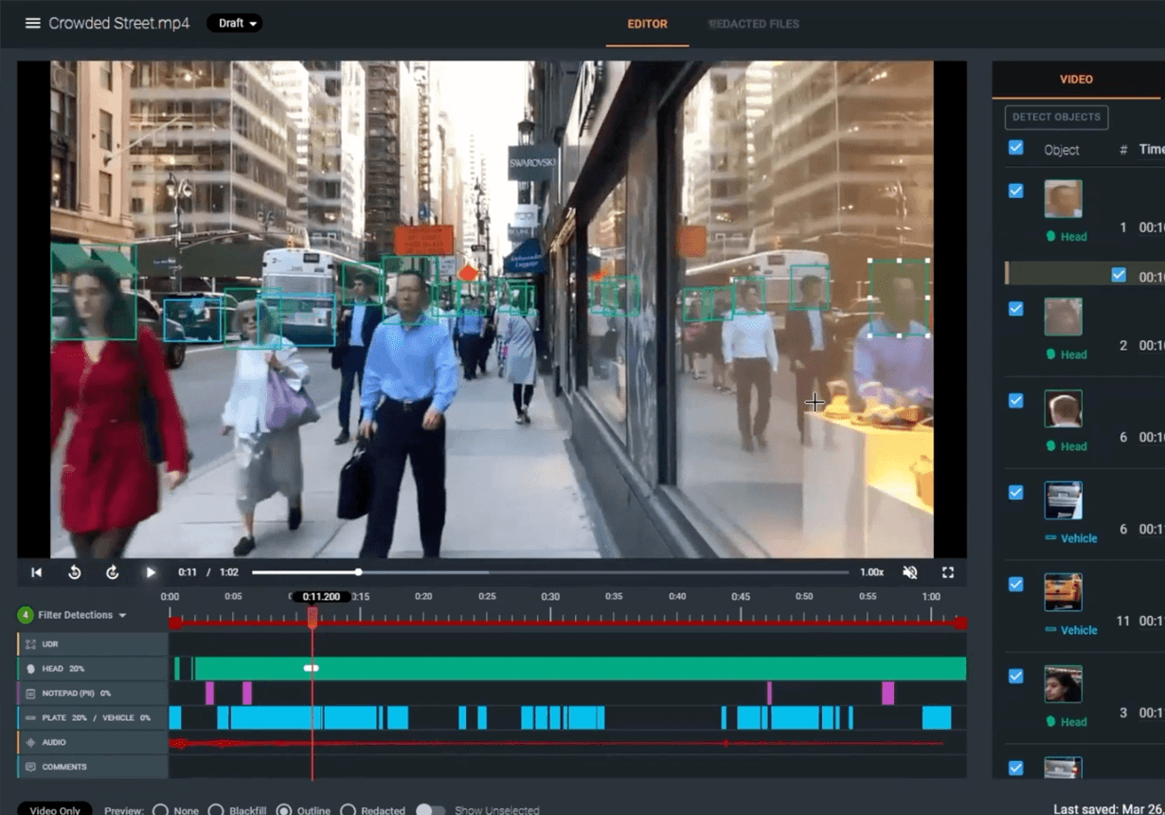The width and height of the screenshot is (1165, 815).
Task: Switch to the Redacted Files tab
Action: pyautogui.click(x=754, y=24)
